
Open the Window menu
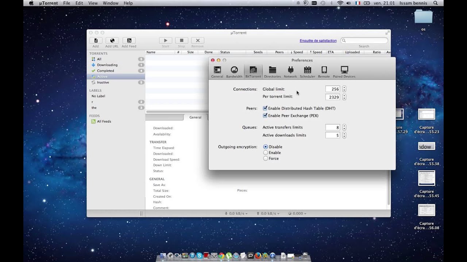click(111, 3)
